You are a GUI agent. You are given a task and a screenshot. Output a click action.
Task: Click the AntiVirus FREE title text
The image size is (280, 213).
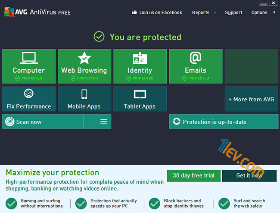tap(50, 13)
